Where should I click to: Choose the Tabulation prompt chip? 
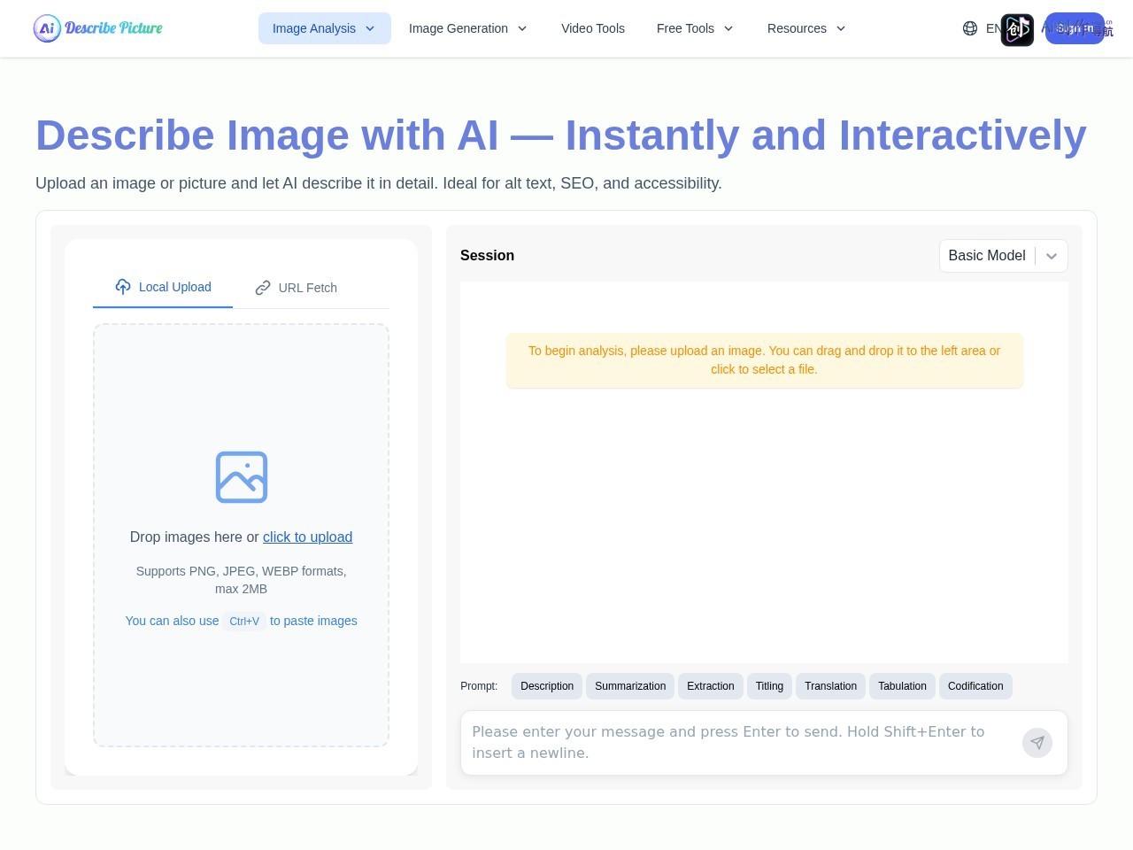[x=902, y=686]
